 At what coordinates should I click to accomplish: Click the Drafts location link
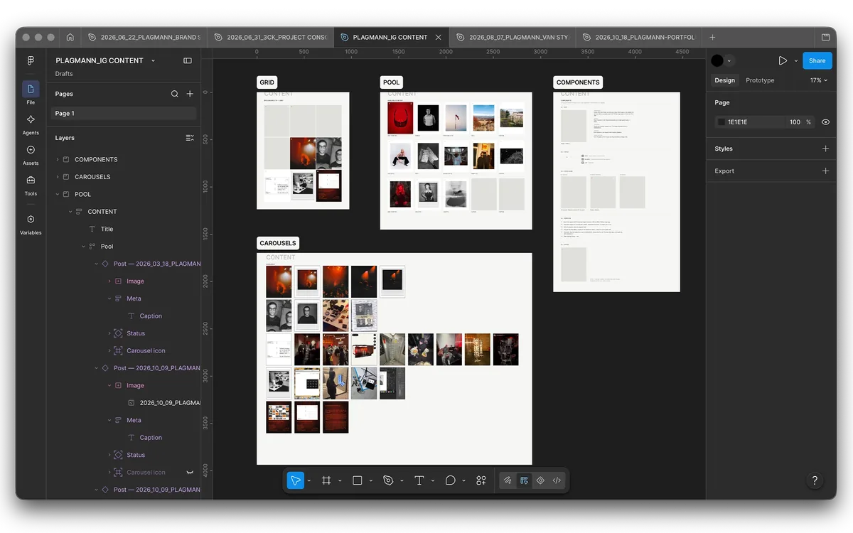click(x=64, y=74)
